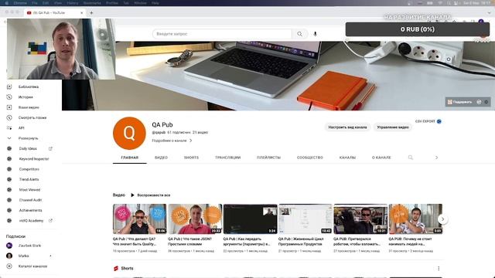Click the Shorts logo icon
The height and width of the screenshot is (278, 495).
pos(116,268)
